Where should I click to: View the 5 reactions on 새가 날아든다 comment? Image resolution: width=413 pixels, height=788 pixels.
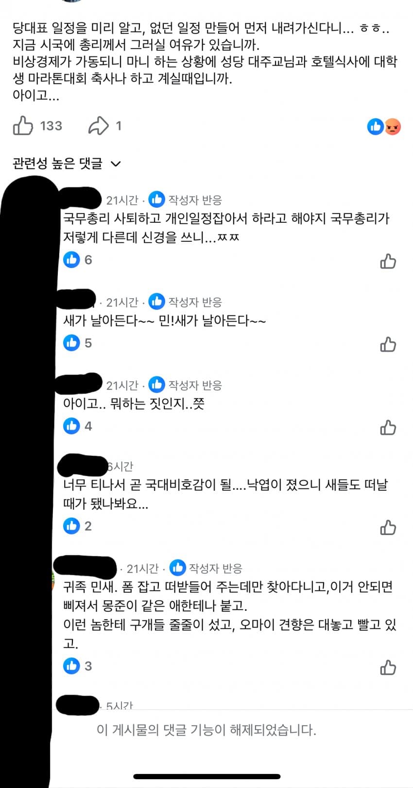(x=78, y=343)
